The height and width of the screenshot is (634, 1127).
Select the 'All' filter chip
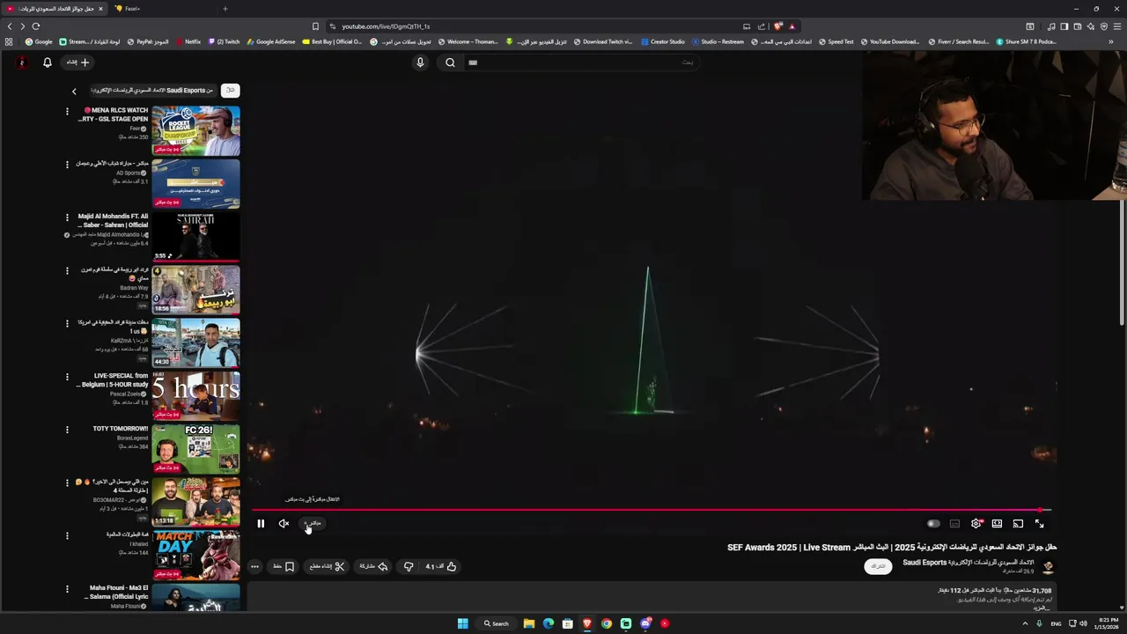230,90
